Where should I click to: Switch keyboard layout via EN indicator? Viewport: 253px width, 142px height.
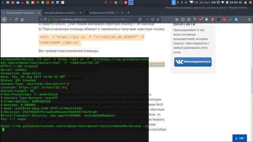pos(213,2)
